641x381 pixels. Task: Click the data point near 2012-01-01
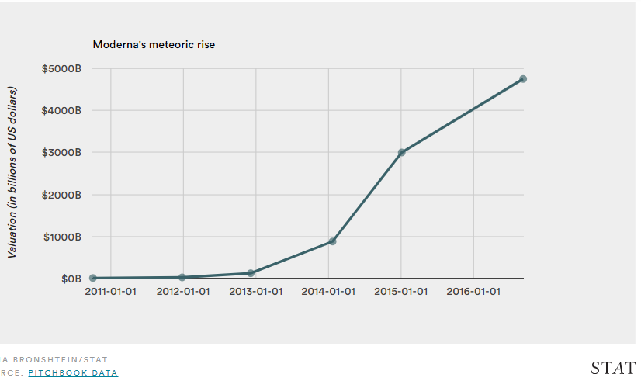(x=182, y=277)
